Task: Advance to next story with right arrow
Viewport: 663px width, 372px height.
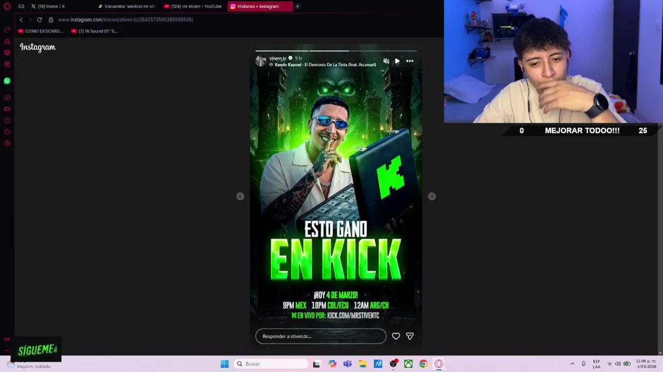Action: [432, 196]
